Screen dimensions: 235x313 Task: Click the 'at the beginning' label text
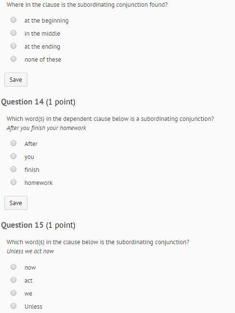pyautogui.click(x=47, y=21)
